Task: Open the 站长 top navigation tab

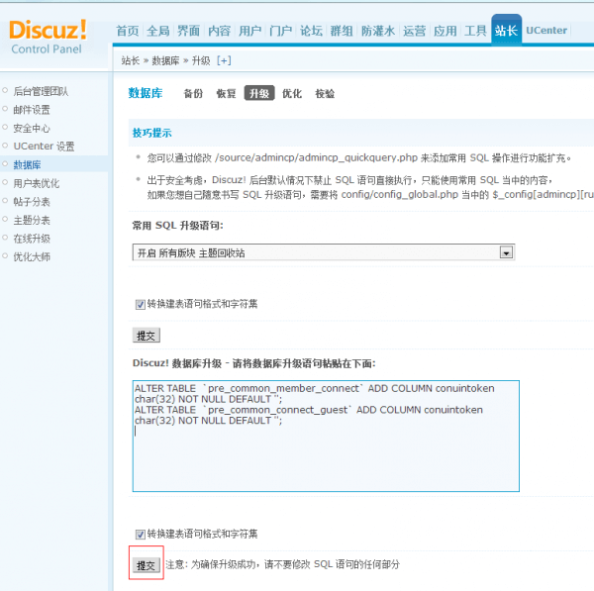Action: coord(506,31)
